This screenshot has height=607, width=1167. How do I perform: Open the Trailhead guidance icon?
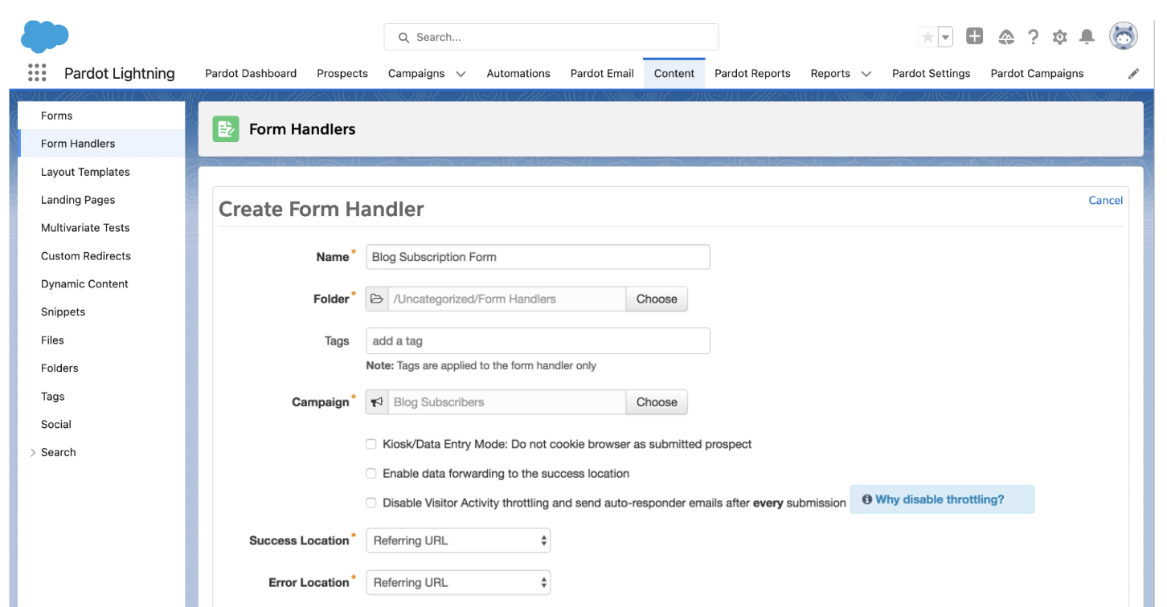click(x=1006, y=37)
